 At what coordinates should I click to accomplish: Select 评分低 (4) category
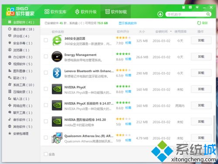tap(21, 36)
